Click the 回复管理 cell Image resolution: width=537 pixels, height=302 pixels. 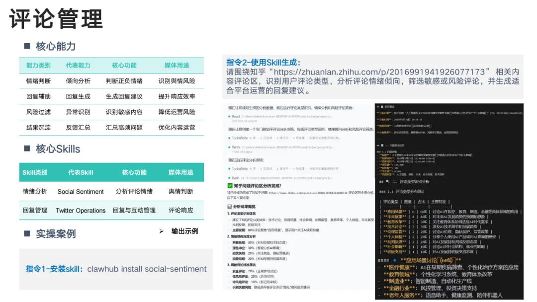(35, 210)
